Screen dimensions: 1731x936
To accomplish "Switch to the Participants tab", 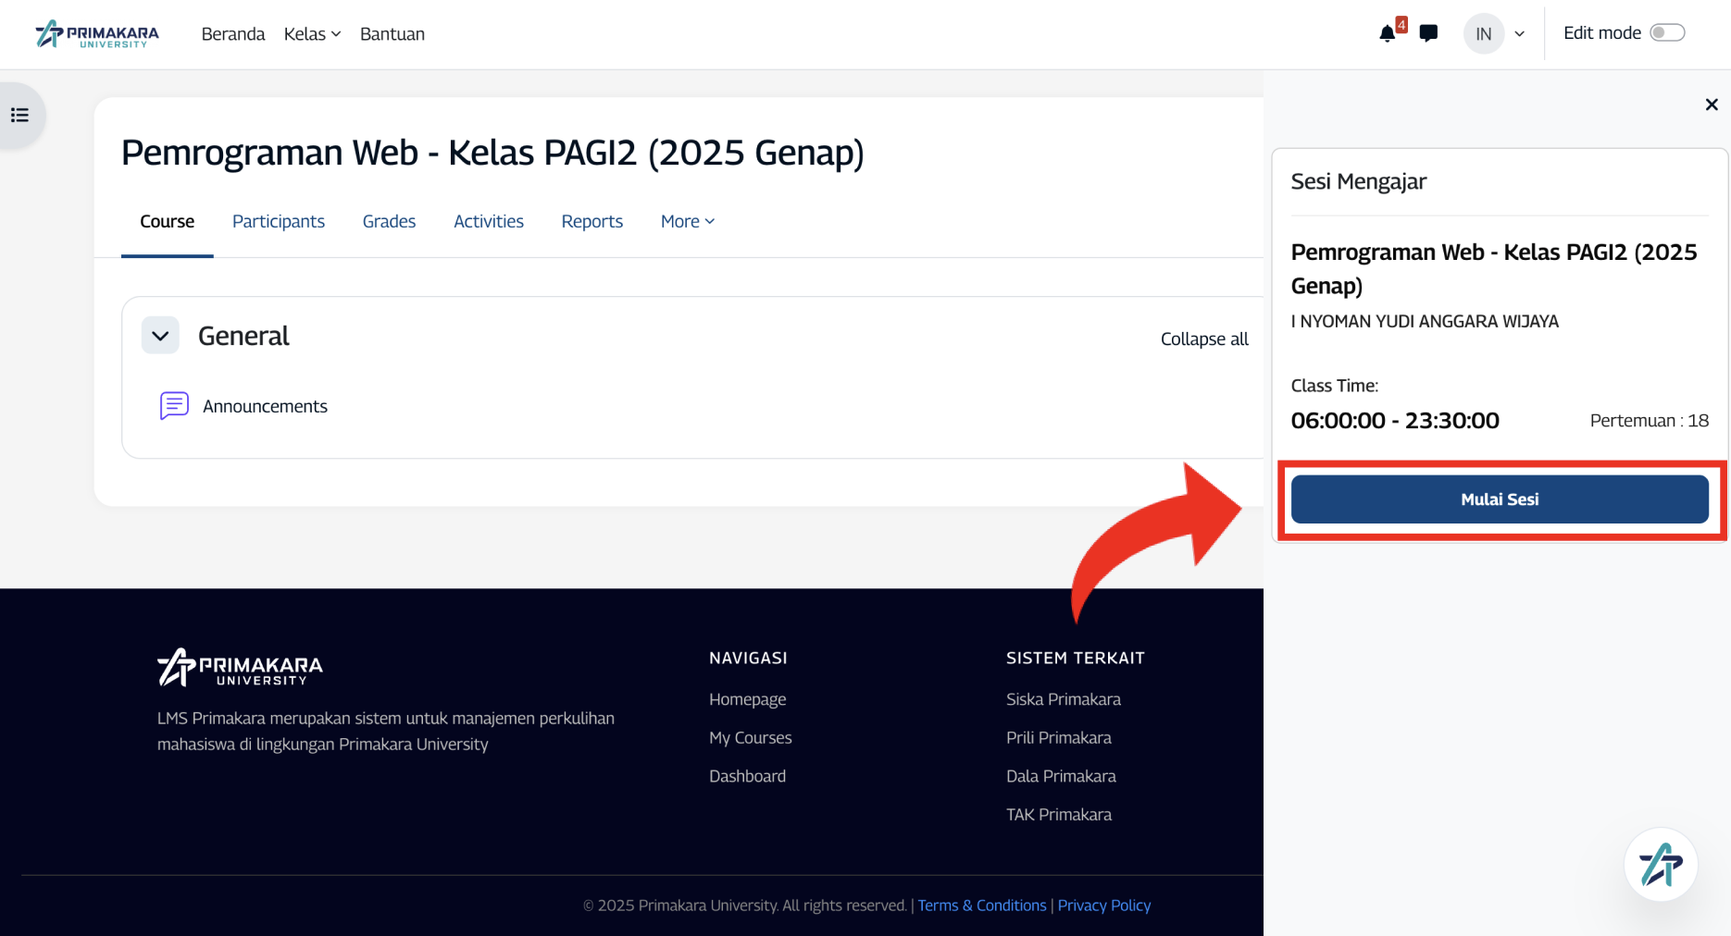I will [279, 221].
